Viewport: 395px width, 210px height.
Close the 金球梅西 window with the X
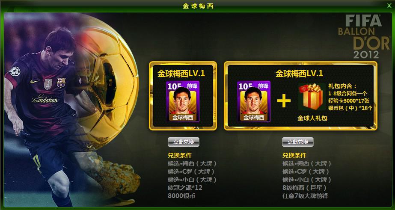pyautogui.click(x=389, y=6)
